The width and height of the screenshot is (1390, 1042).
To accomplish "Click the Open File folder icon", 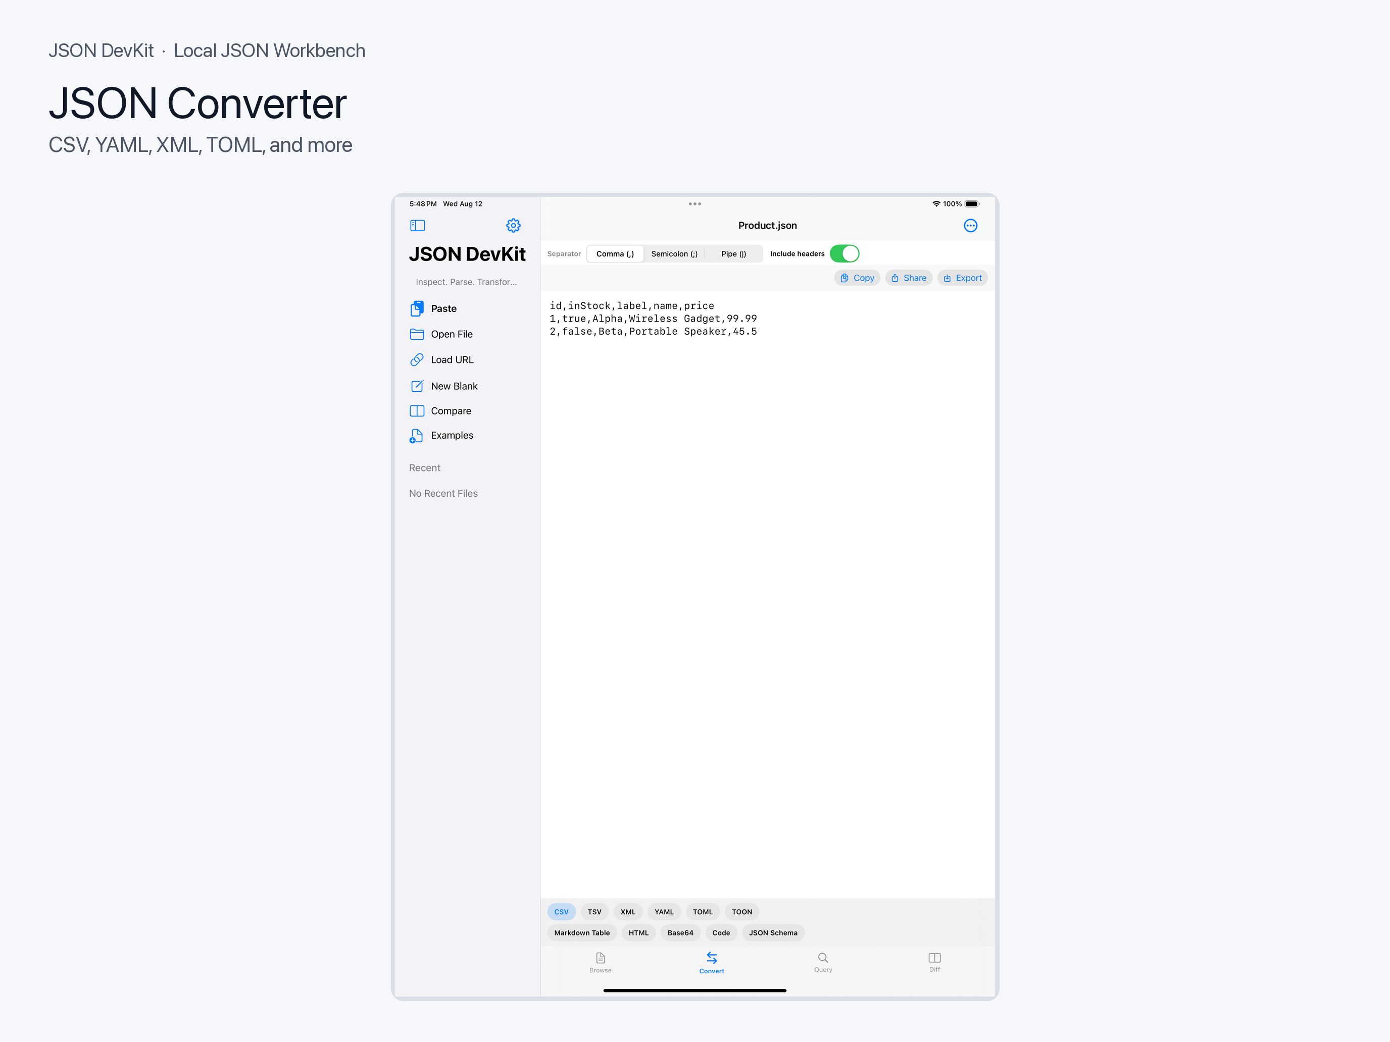I will point(417,334).
